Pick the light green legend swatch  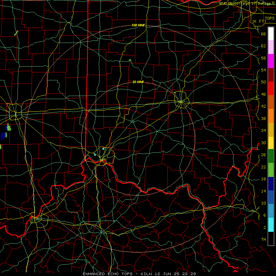(271, 170)
